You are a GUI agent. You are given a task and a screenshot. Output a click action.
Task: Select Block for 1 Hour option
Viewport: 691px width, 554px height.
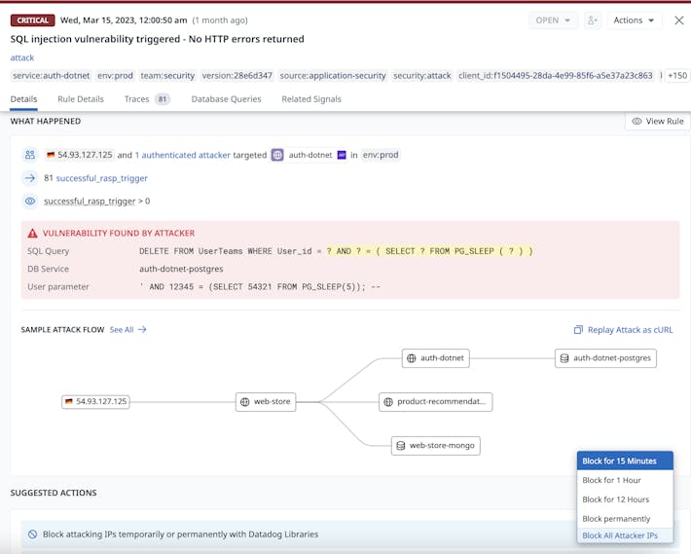611,480
